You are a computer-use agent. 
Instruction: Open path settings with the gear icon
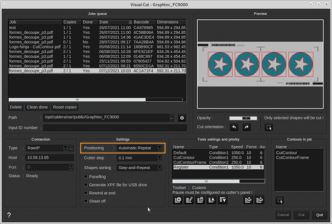[x=181, y=118]
